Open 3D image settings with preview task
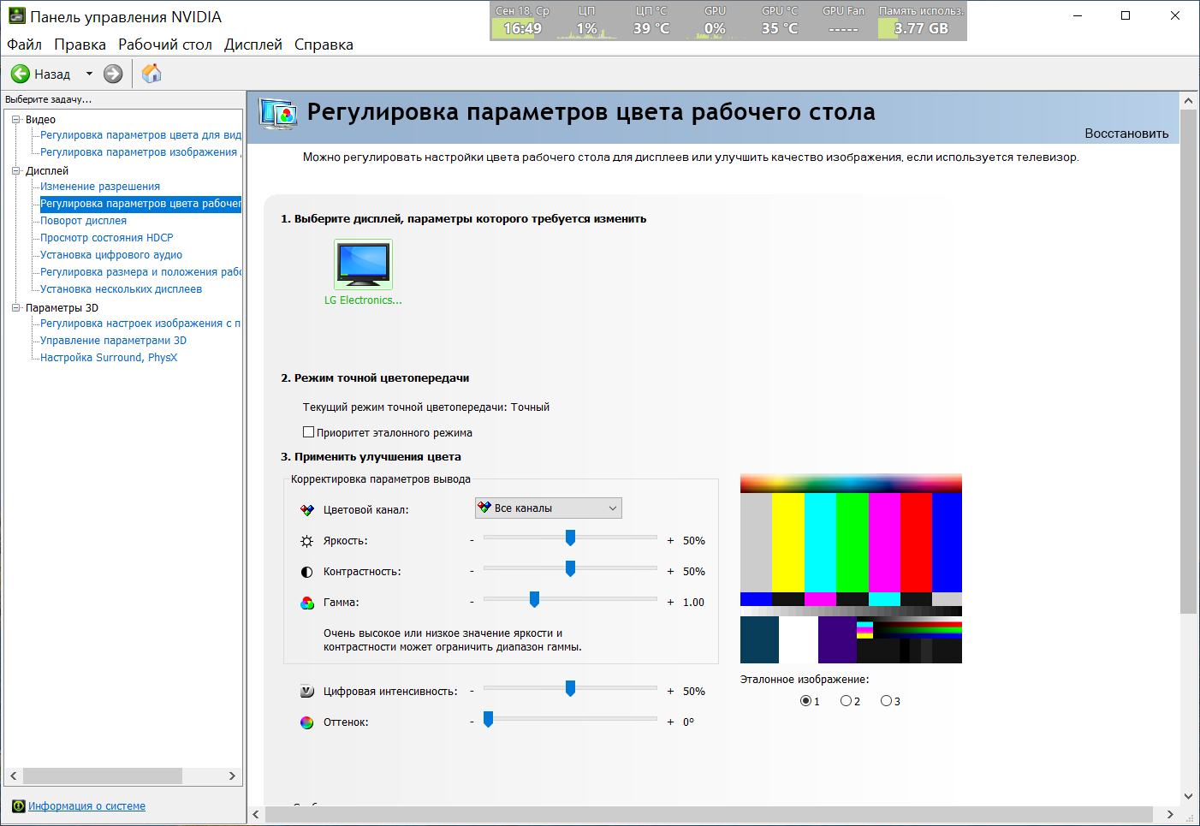1200x826 pixels. point(140,324)
